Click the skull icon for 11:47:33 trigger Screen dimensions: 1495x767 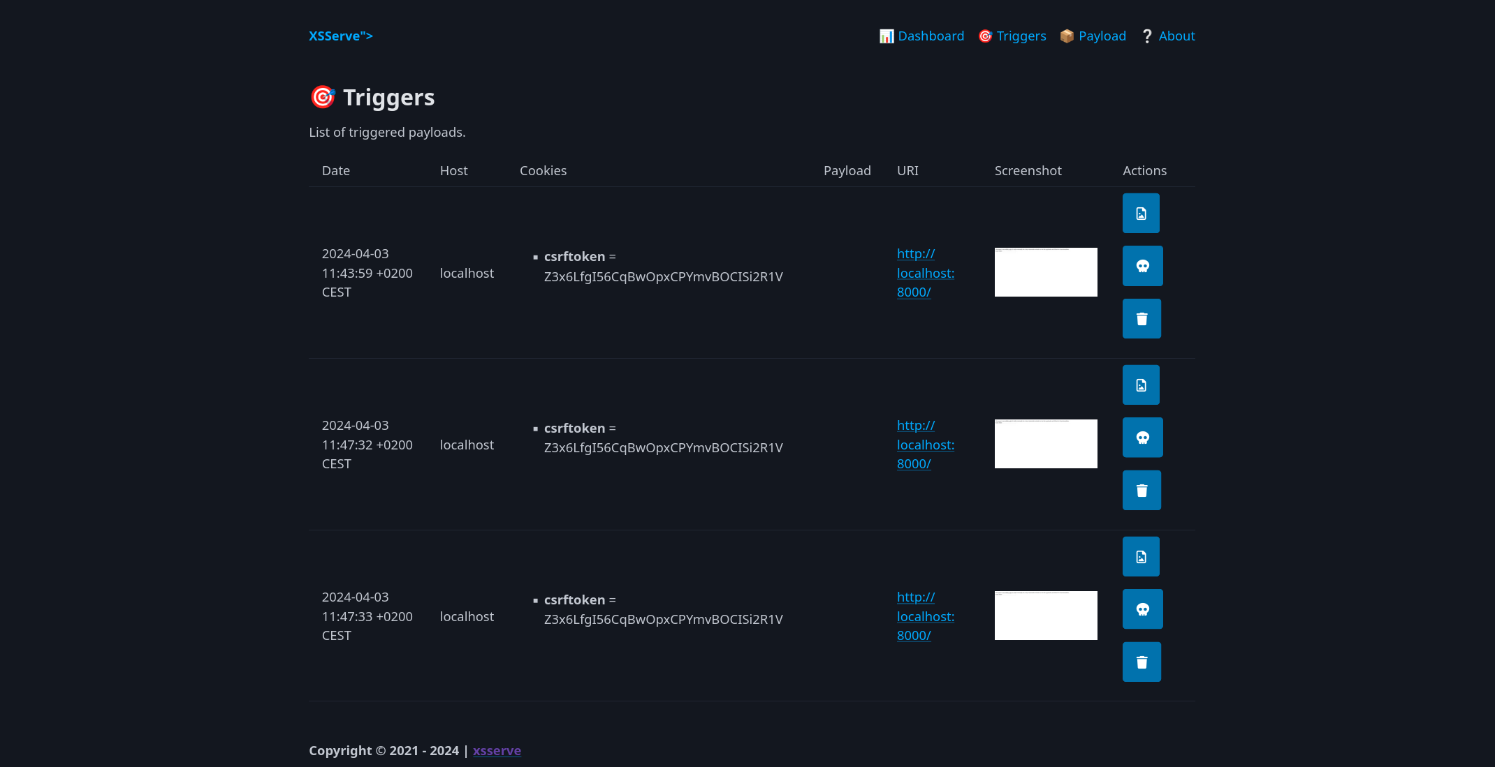pos(1142,609)
